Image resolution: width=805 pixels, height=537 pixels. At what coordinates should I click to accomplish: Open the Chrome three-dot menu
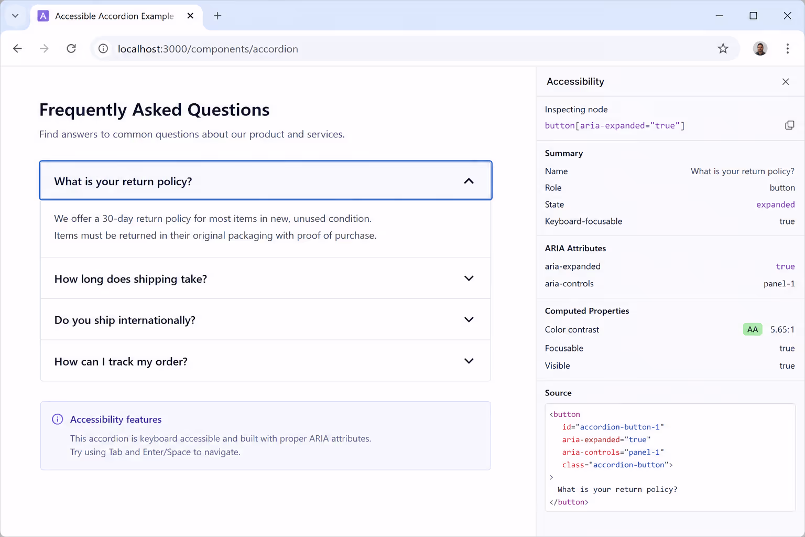pos(787,49)
